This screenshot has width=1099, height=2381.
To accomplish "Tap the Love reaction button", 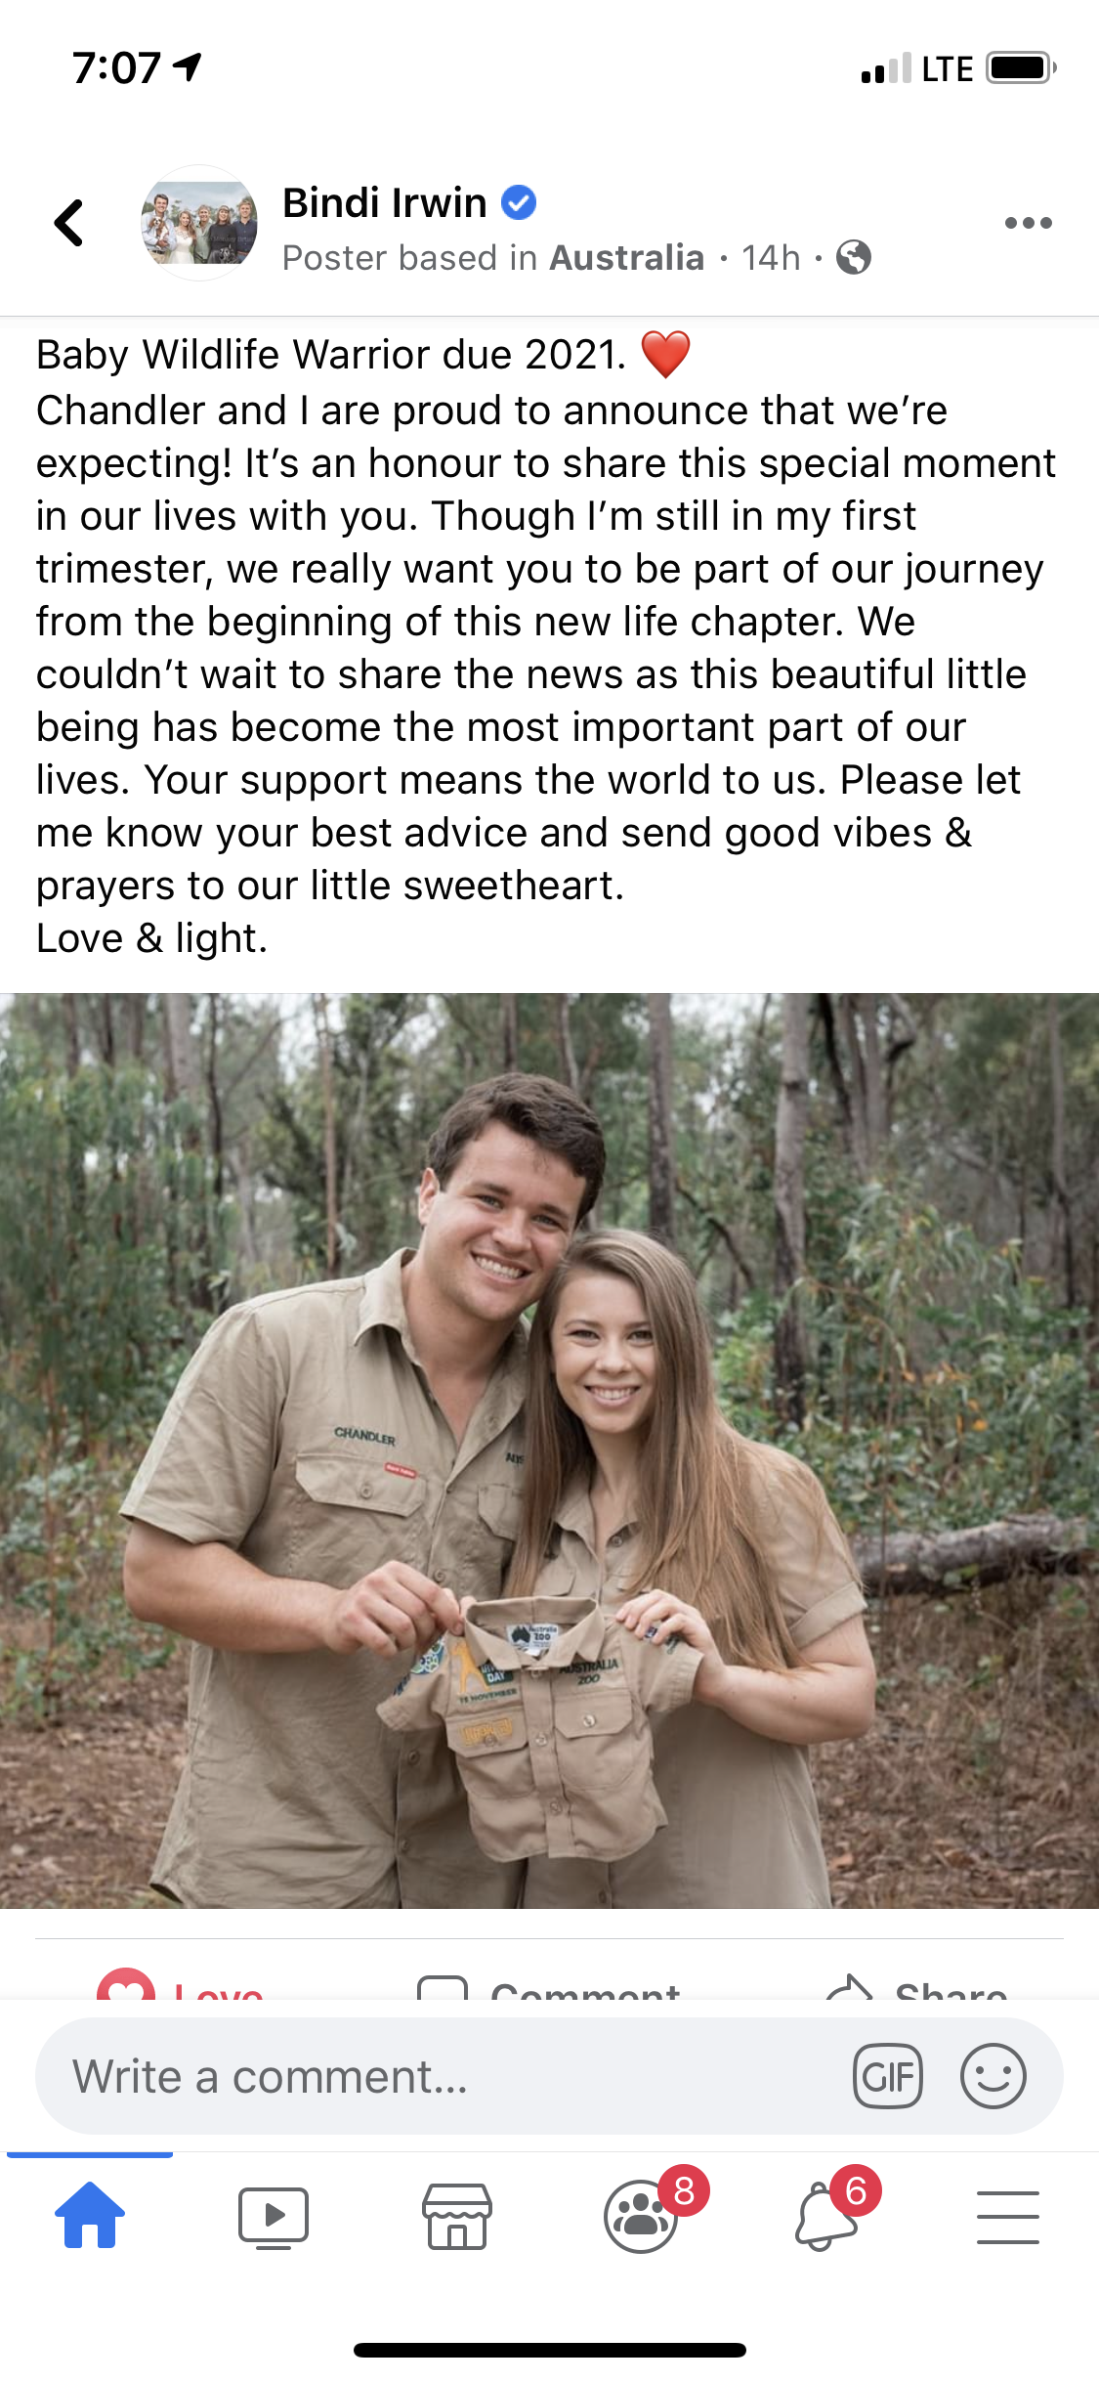I will [x=181, y=1984].
